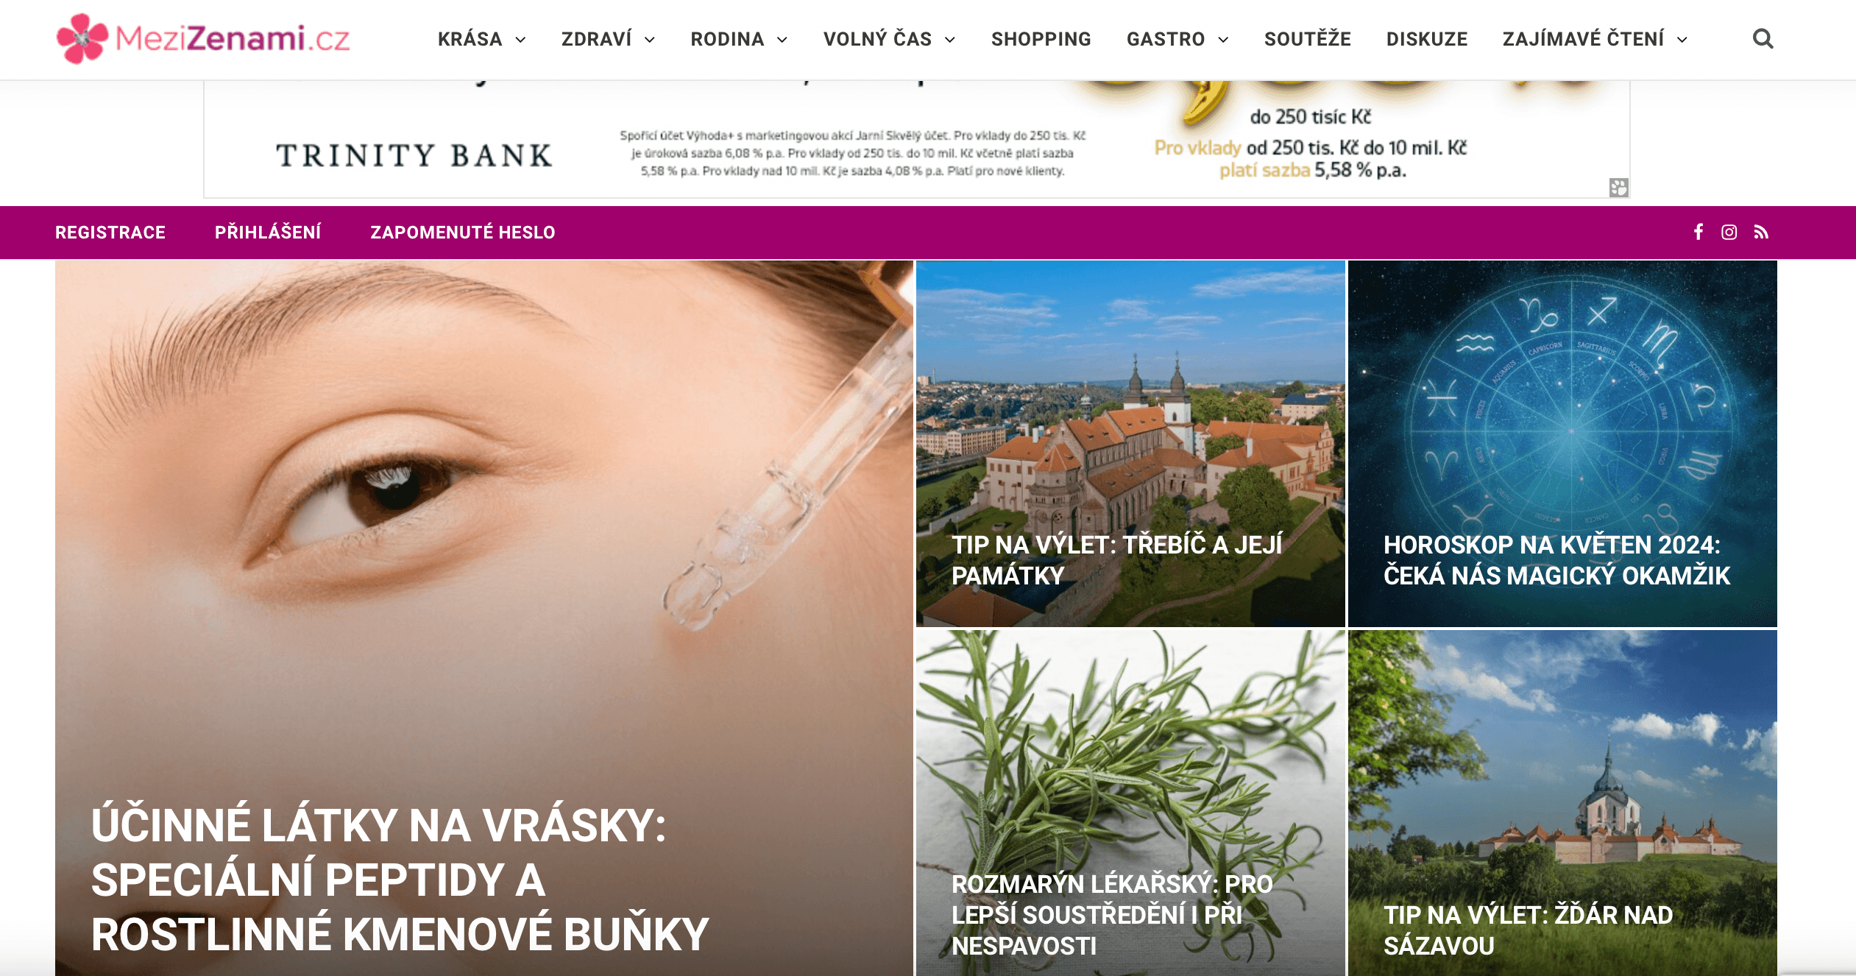Click the ad choices icon on banner

point(1618,188)
